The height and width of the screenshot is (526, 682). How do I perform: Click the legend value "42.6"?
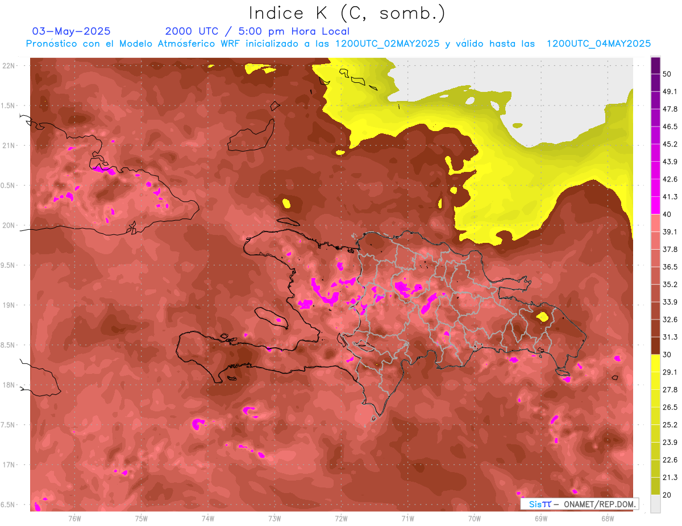pos(670,179)
